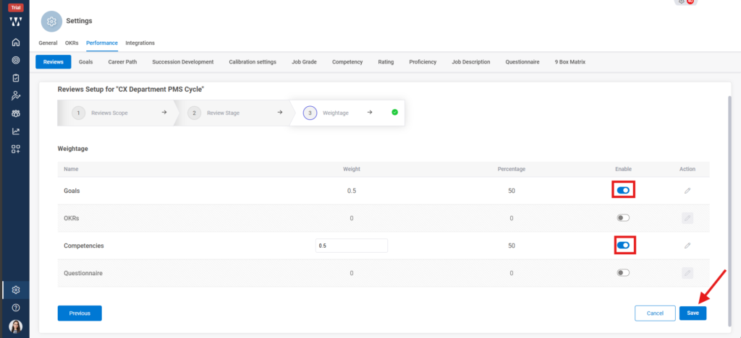Enable the OKRs toggle

click(x=623, y=218)
